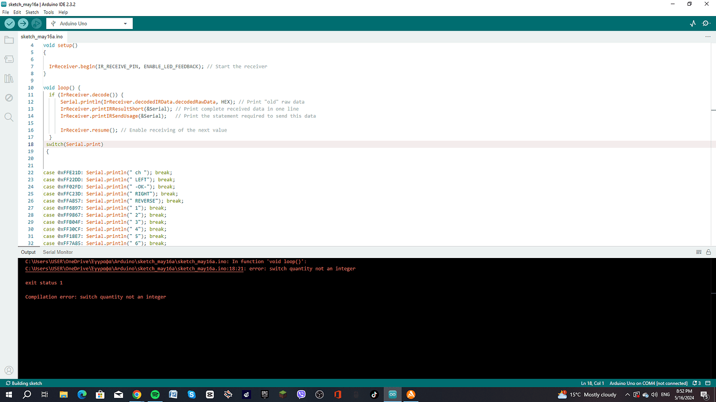Open the Search sidebar panel

click(x=9, y=117)
